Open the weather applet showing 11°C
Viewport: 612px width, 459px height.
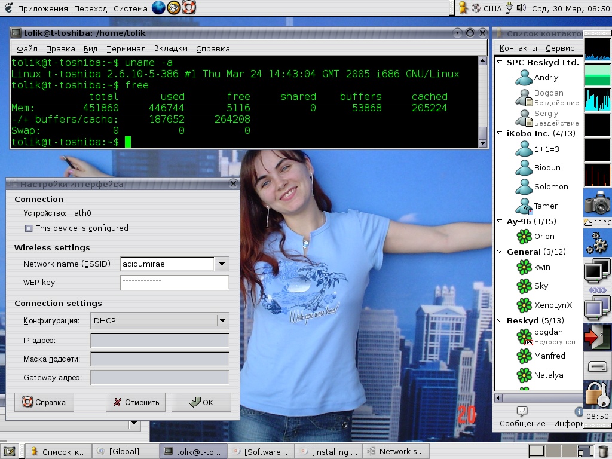coord(597,222)
